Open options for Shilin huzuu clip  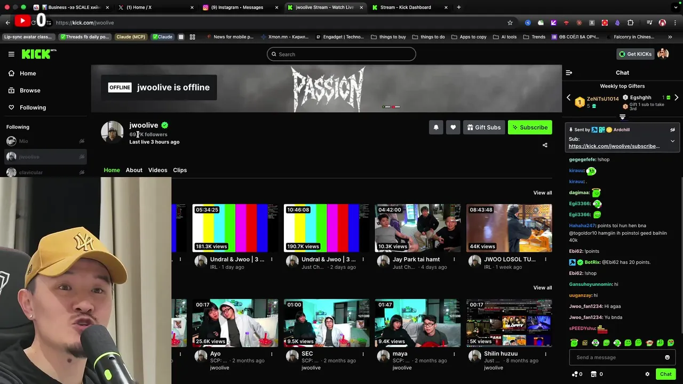click(545, 354)
